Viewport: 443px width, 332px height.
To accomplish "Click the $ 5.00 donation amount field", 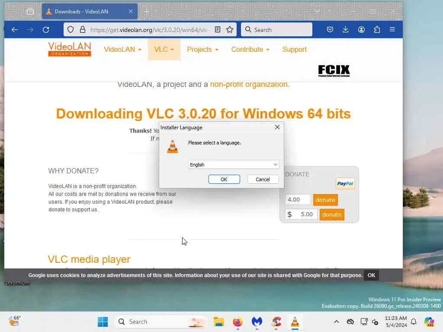I will 301,214.
